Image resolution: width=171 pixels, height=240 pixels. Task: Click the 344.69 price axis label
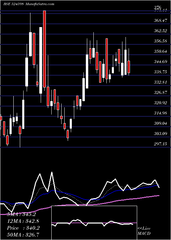160,62
